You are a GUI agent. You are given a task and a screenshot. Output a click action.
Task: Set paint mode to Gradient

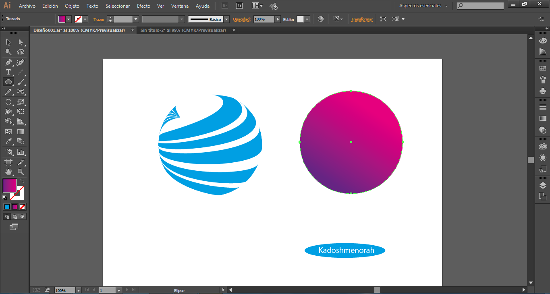pyautogui.click(x=15, y=207)
